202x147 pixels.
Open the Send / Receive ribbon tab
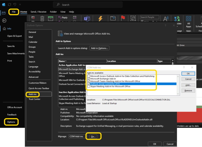pyautogui.click(x=38, y=12)
